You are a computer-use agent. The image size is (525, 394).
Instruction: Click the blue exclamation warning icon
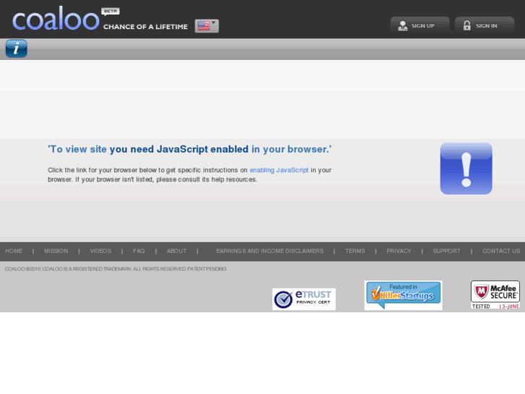466,168
